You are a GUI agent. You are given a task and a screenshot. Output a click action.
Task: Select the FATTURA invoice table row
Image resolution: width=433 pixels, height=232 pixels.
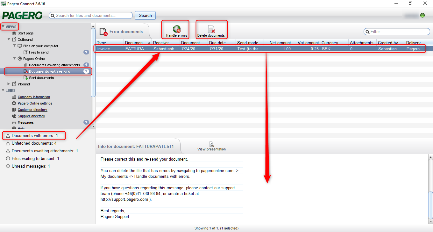[264, 49]
